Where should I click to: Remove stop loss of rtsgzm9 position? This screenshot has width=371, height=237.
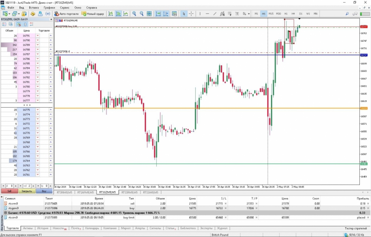(x=225, y=208)
